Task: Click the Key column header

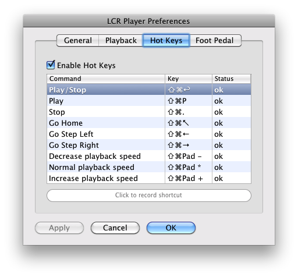Action: coord(189,79)
